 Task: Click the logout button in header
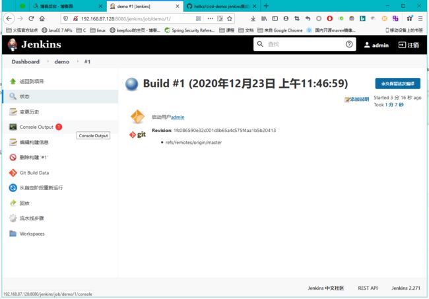click(409, 45)
